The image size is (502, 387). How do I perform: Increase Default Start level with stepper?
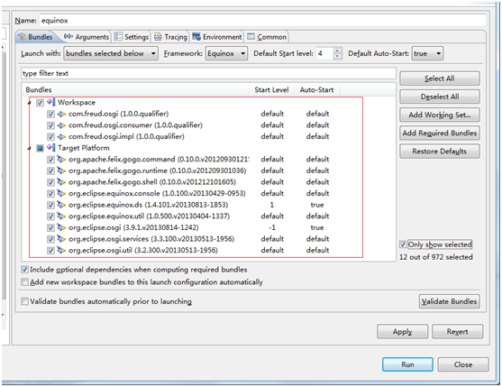click(x=337, y=51)
